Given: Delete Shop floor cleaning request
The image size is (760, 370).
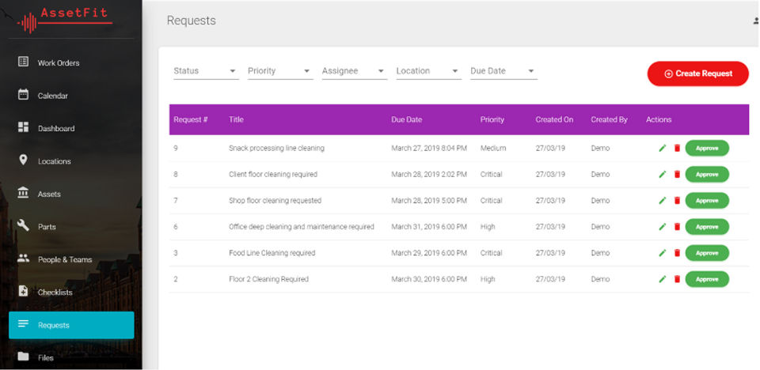Looking at the screenshot, I should tap(677, 201).
